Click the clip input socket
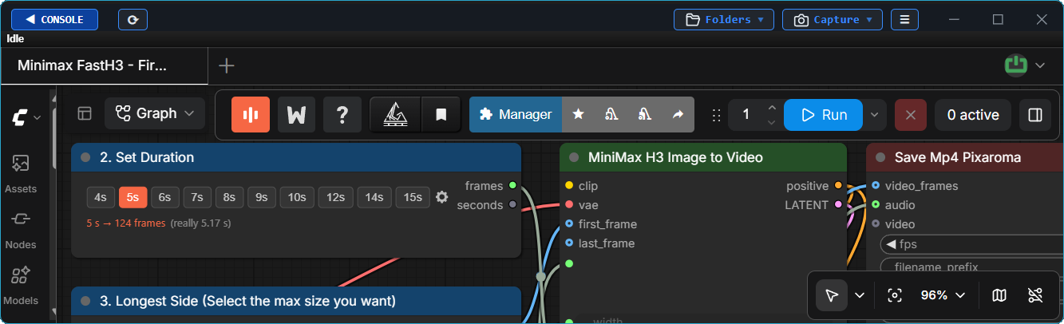This screenshot has width=1064, height=324. click(x=569, y=185)
